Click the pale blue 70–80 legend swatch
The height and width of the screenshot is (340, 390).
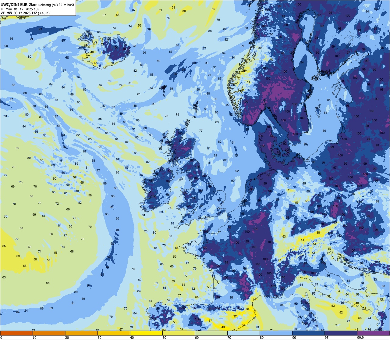(x=243, y=333)
